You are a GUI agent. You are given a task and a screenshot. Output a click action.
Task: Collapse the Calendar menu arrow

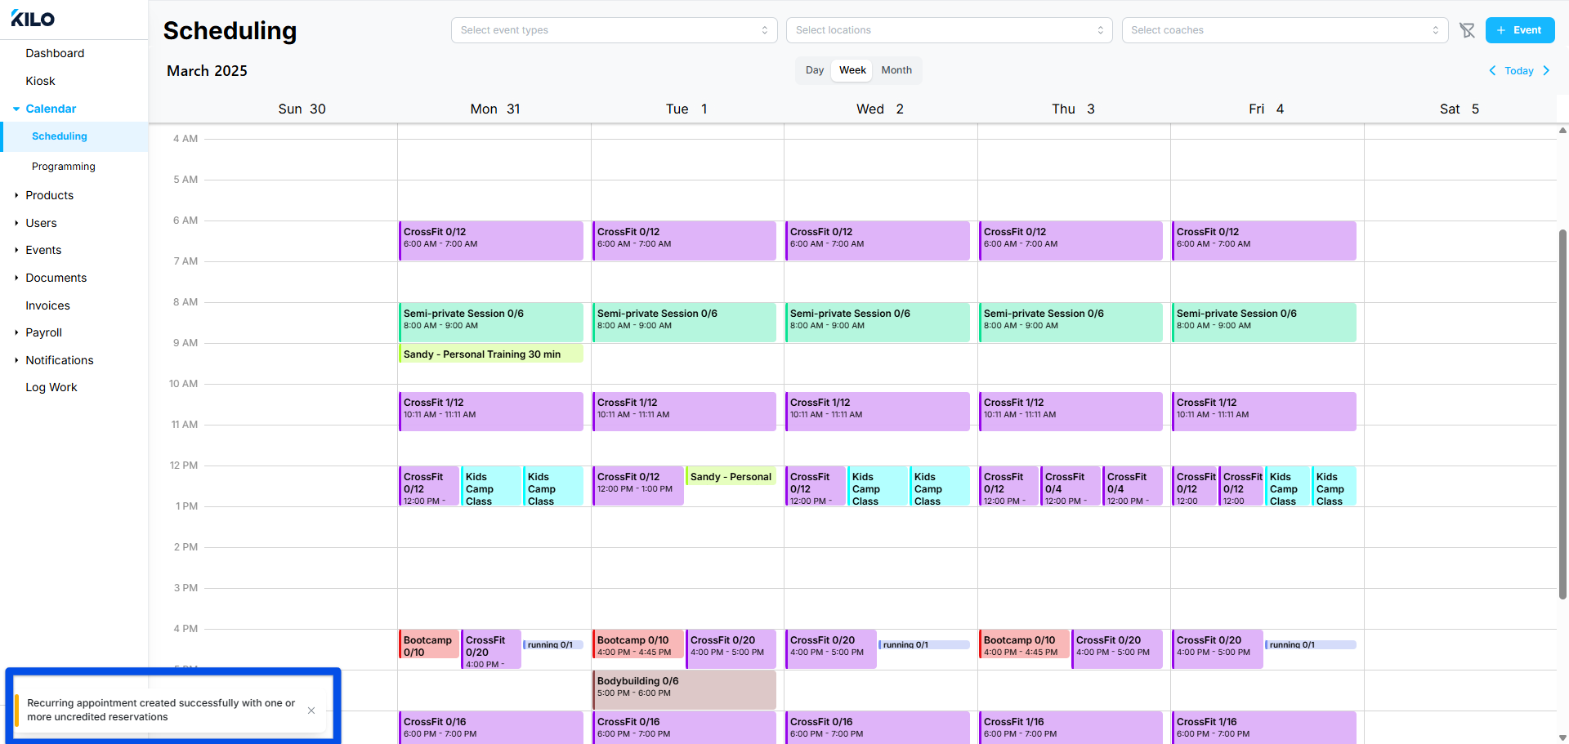(x=16, y=109)
